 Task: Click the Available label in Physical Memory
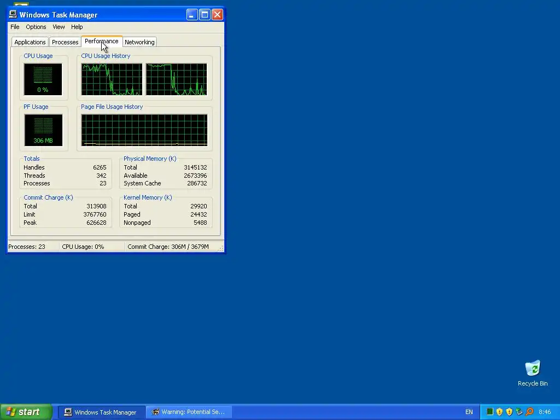(136, 176)
